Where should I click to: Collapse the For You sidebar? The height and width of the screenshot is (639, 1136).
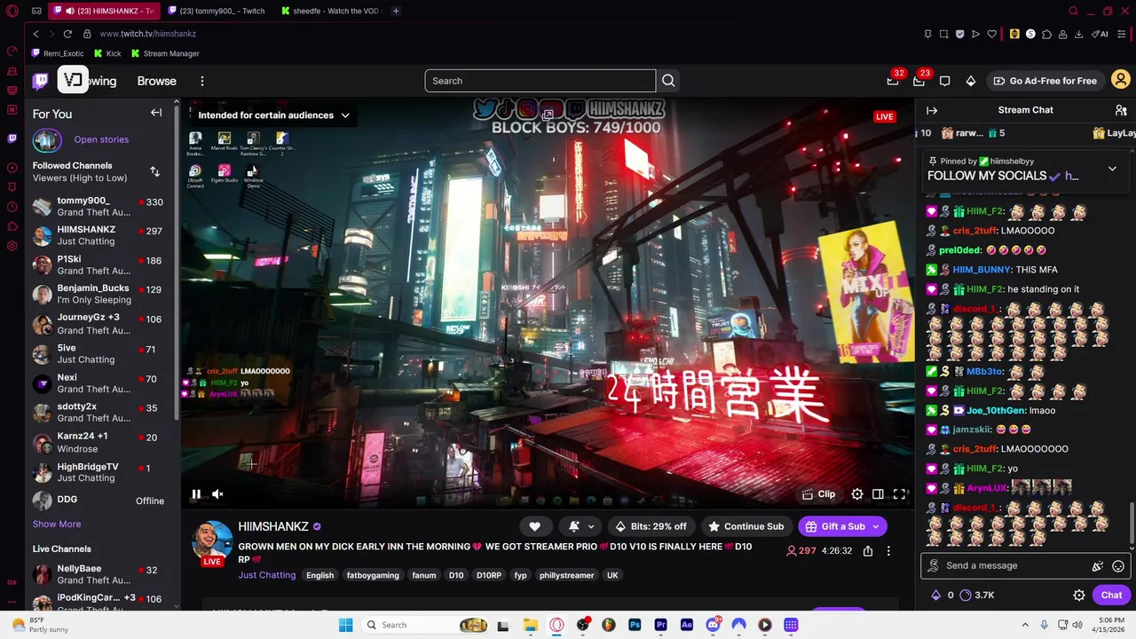pyautogui.click(x=156, y=113)
